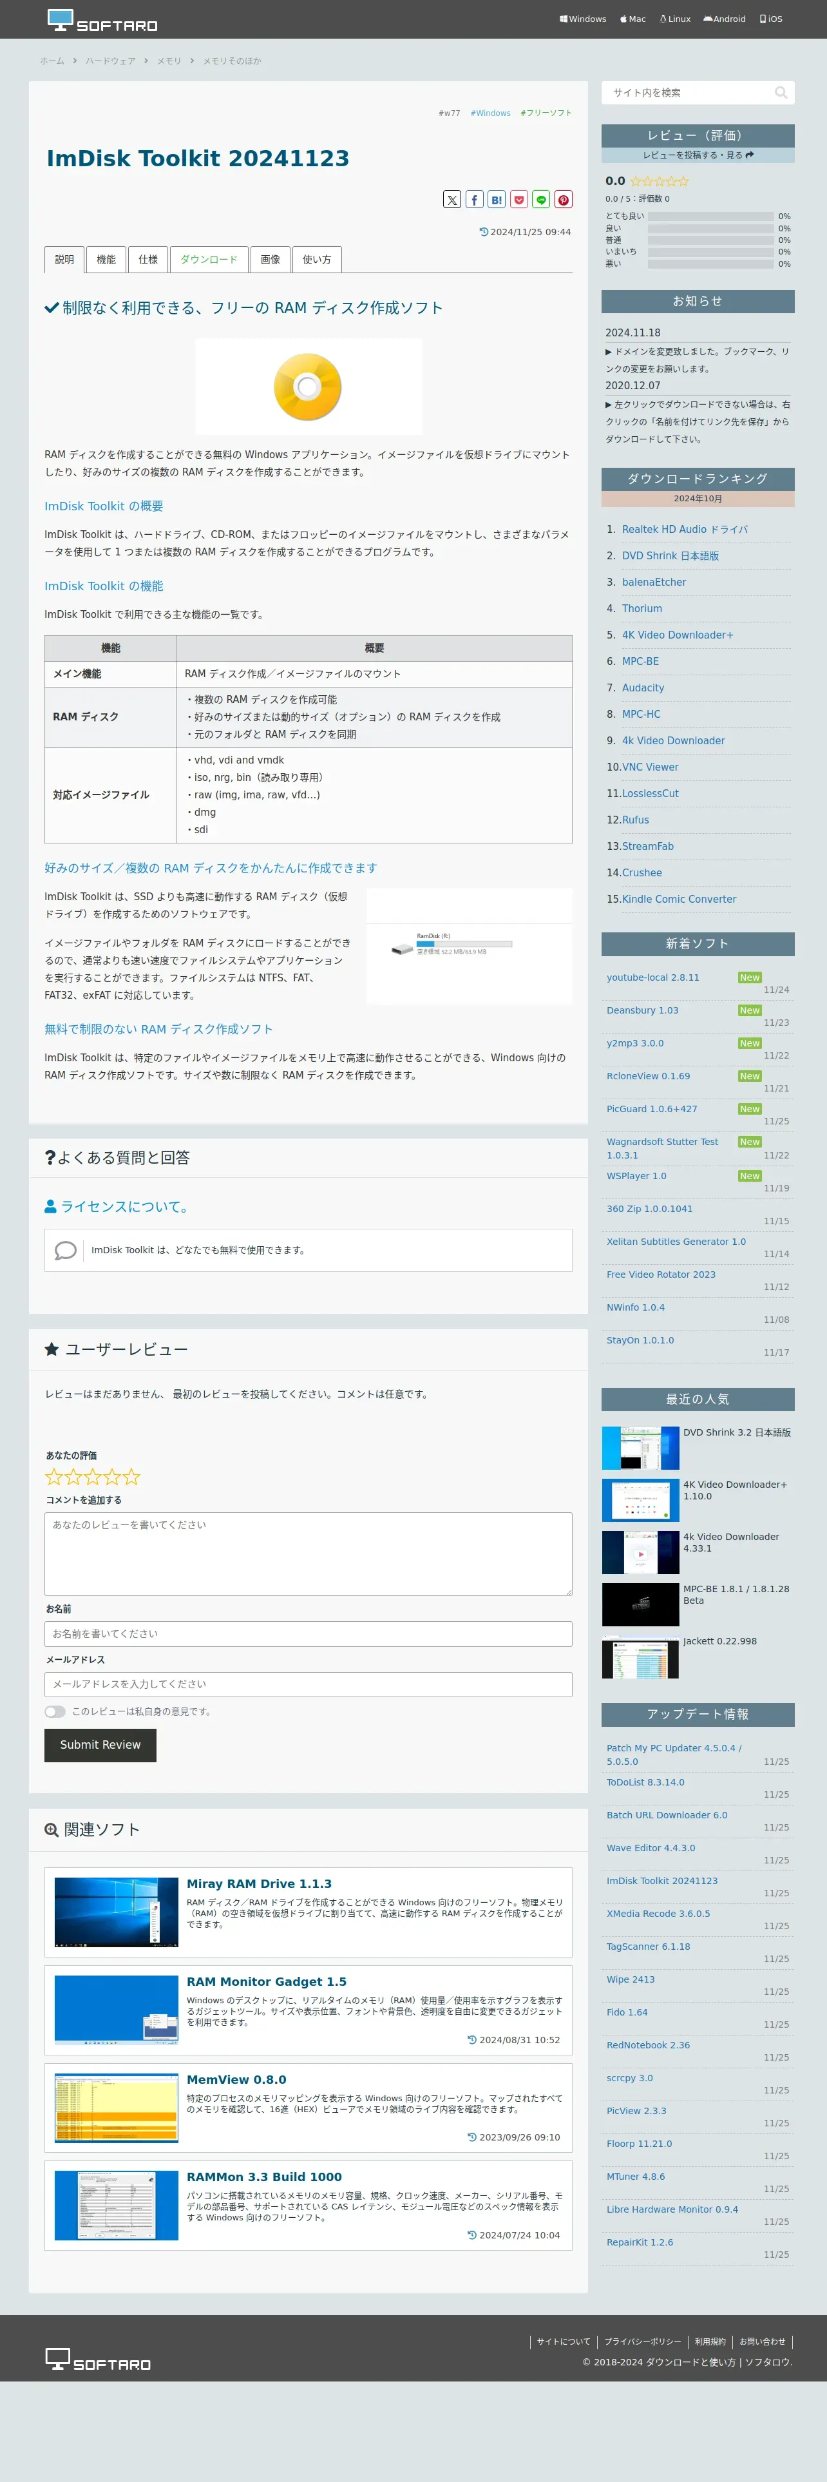This screenshot has width=827, height=2482.
Task: Open the Android category in header
Action: point(724,19)
